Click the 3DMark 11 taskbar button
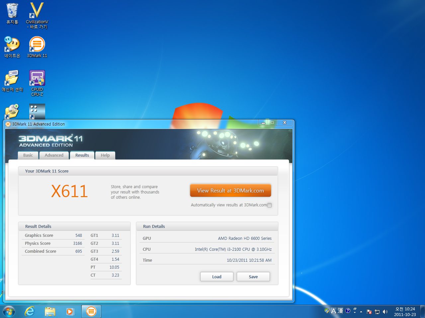Image resolution: width=425 pixels, height=318 pixels. coord(91,312)
